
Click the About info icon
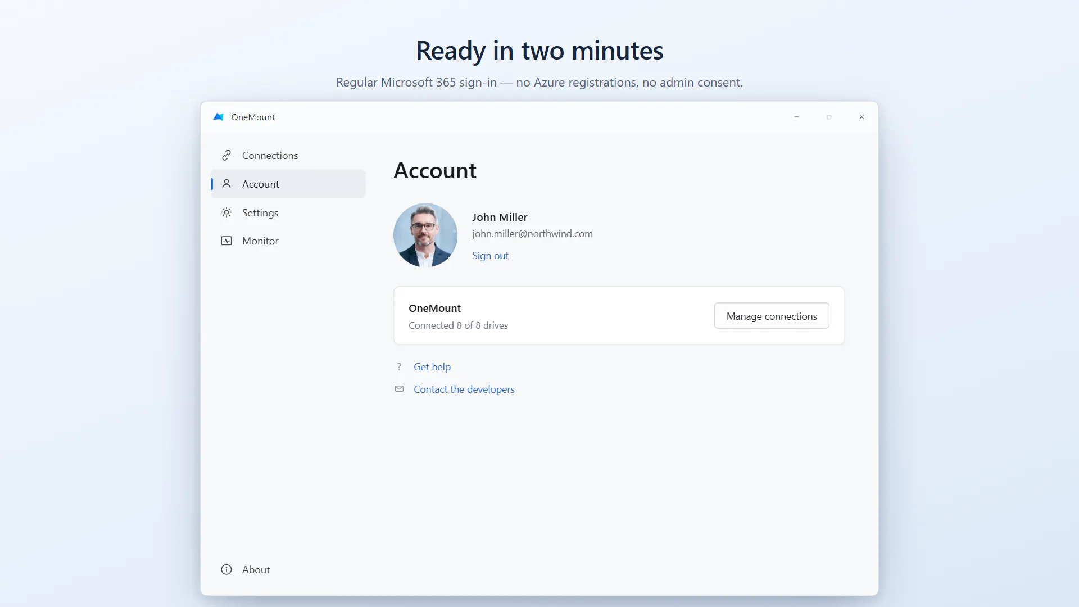(226, 569)
